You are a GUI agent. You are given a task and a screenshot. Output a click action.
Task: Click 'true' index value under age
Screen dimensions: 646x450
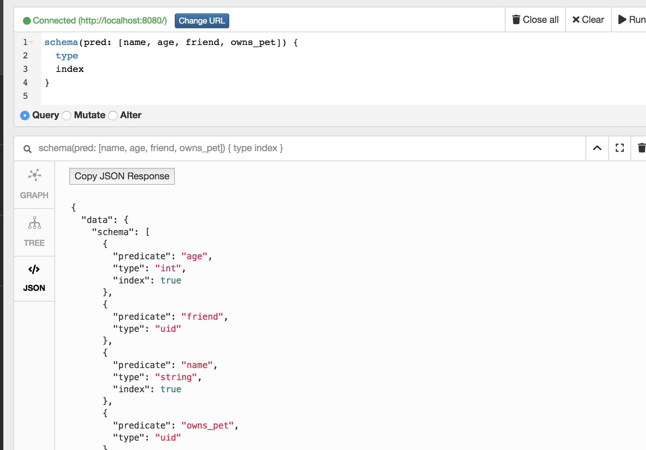pos(171,280)
